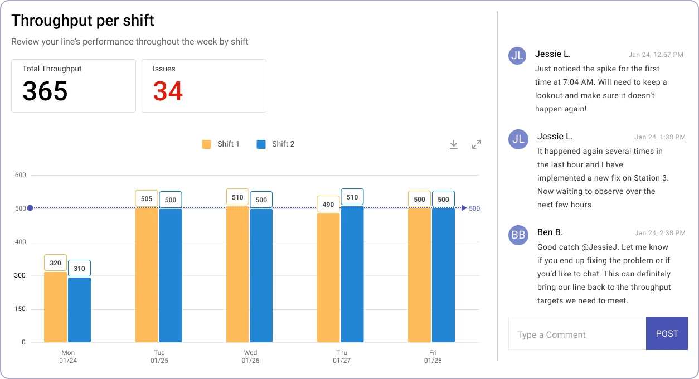This screenshot has height=379, width=699.
Task: Select the Total Throughput card
Action: (x=73, y=85)
